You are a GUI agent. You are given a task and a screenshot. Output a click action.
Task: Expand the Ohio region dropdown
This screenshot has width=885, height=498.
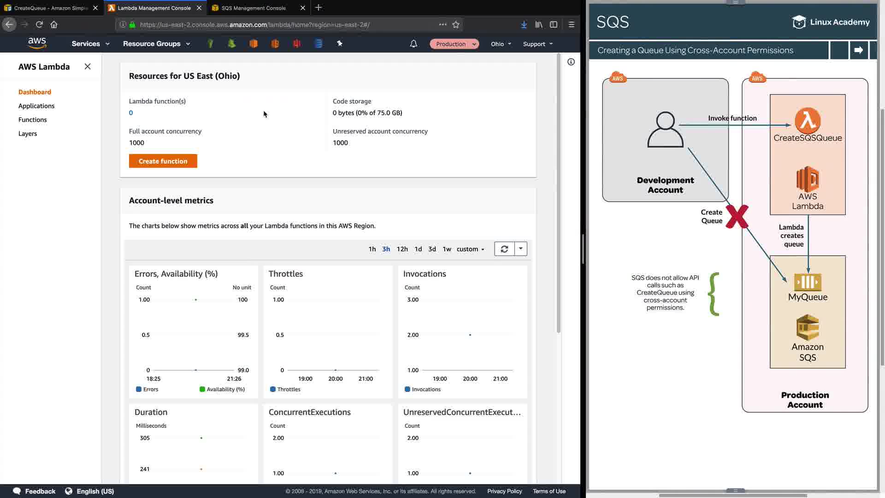pos(501,44)
